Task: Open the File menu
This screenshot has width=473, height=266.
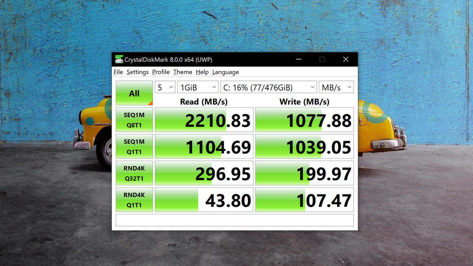Action: (x=118, y=72)
